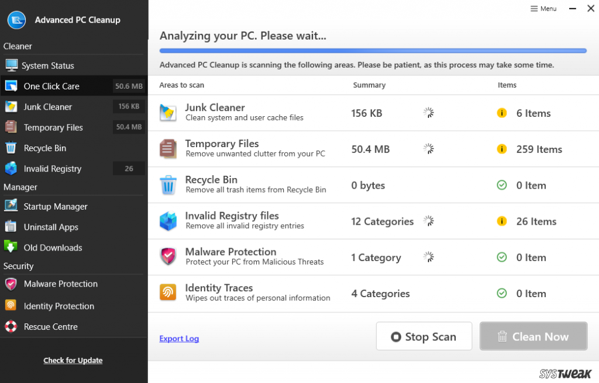Click the Clean Now button

click(533, 336)
